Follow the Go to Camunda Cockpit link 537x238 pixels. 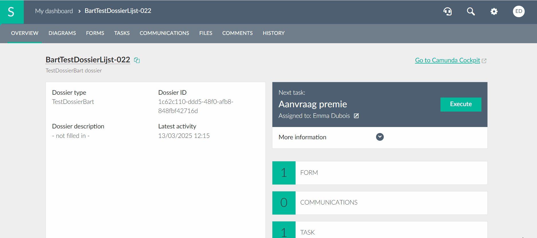447,60
